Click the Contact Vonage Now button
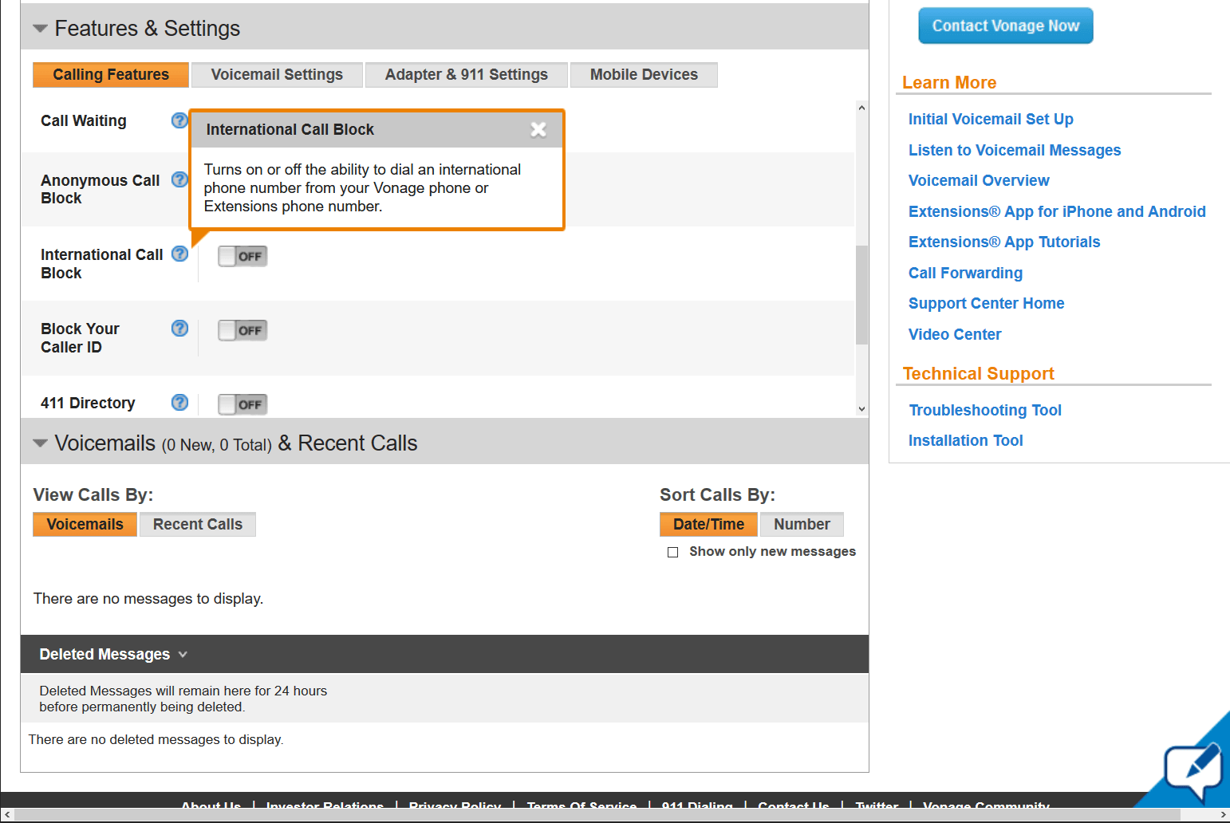Viewport: 1230px width, 823px height. coord(1006,26)
